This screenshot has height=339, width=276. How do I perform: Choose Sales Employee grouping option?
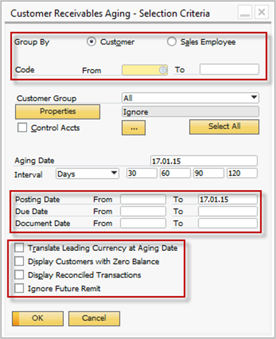172,42
